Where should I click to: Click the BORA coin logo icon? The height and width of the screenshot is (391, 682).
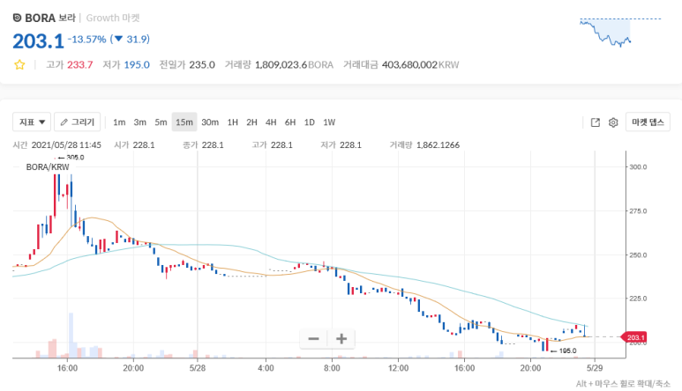[17, 18]
